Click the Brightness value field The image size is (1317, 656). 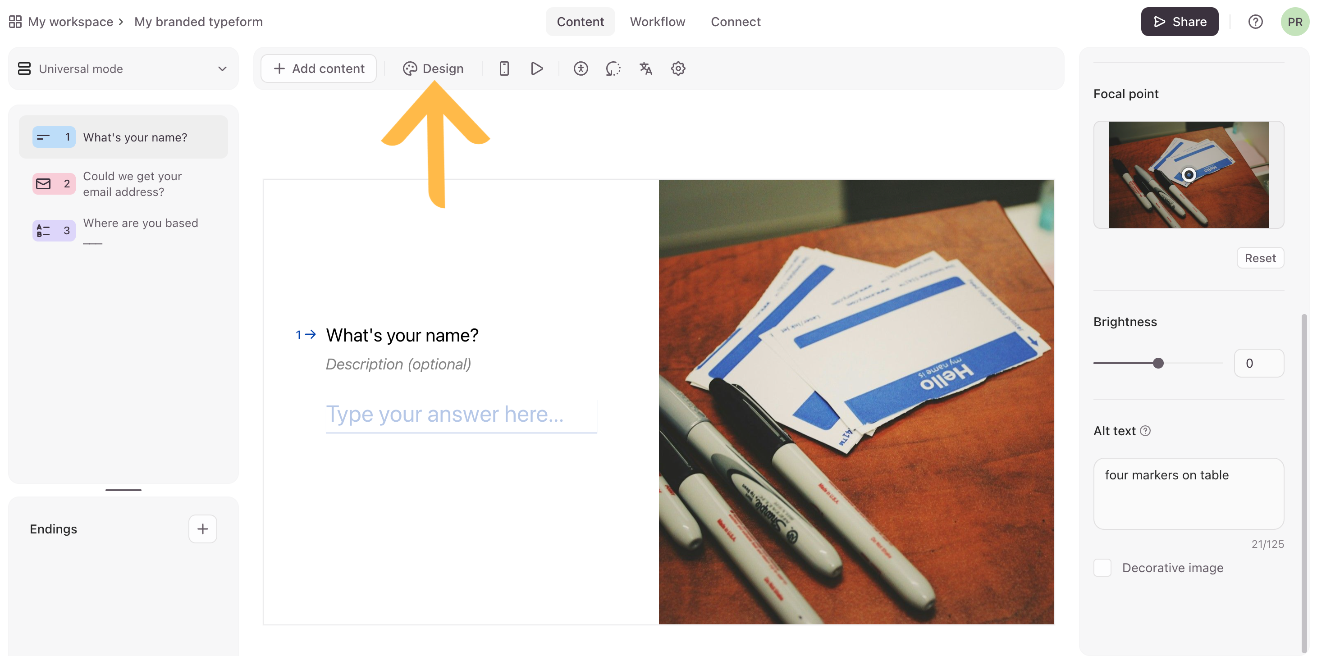coord(1259,363)
